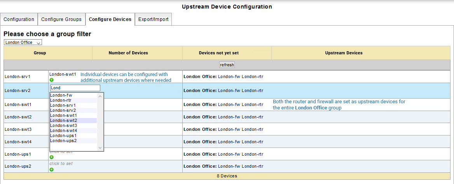
Task: Go to the Export/Import tab
Action: coord(154,19)
